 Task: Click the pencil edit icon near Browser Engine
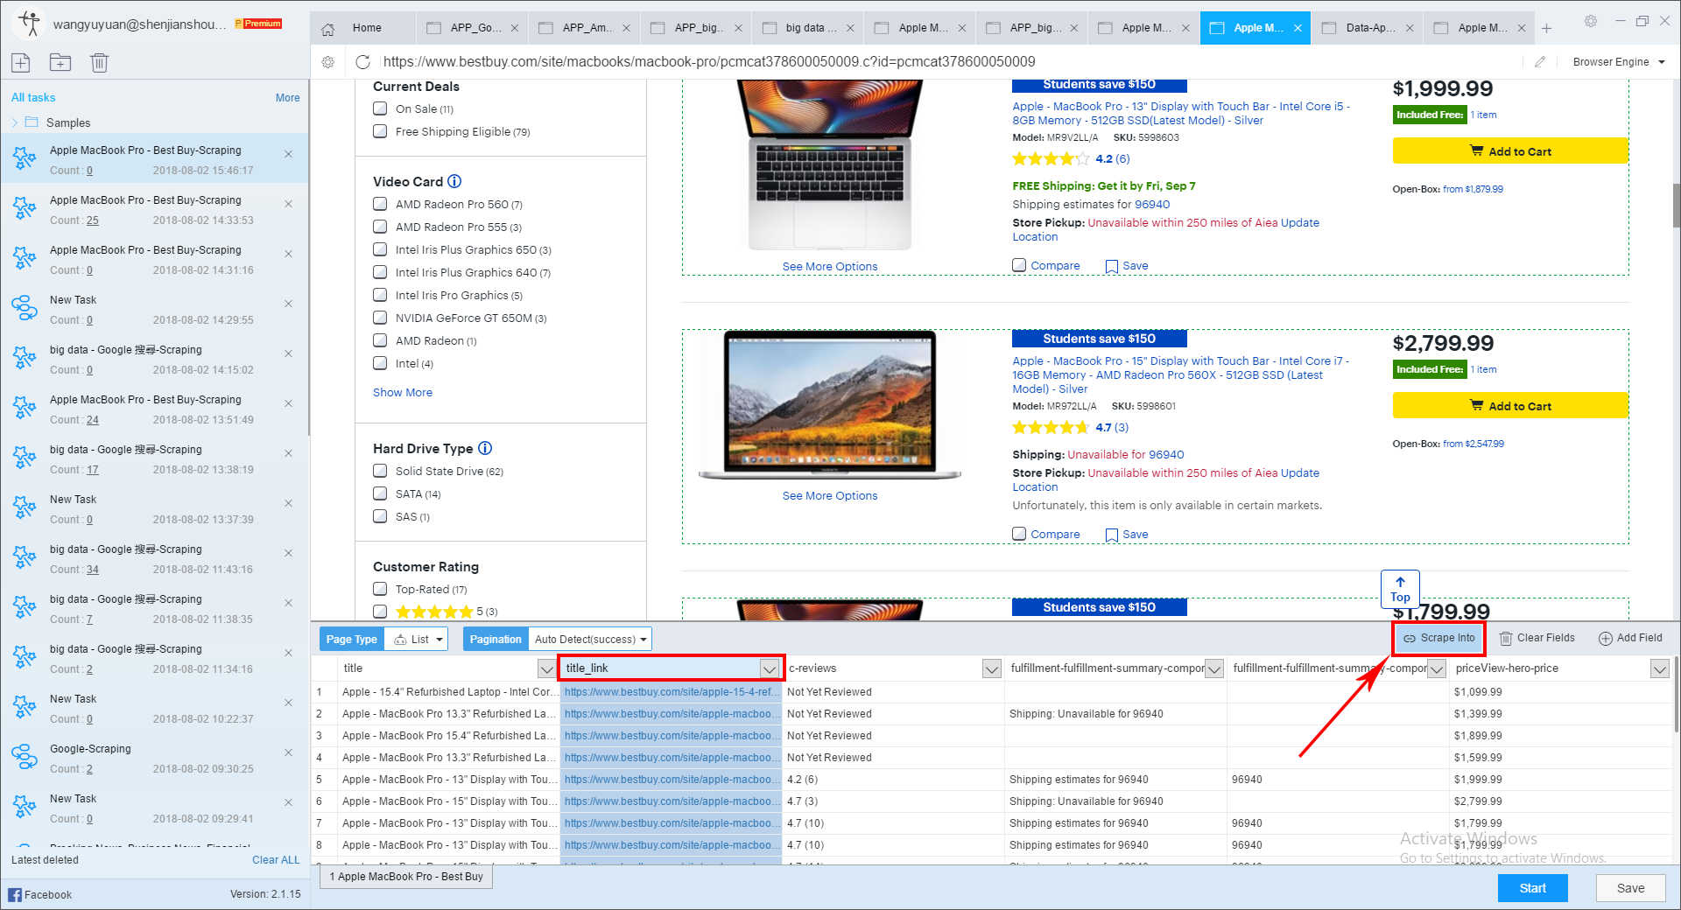coord(1540,62)
